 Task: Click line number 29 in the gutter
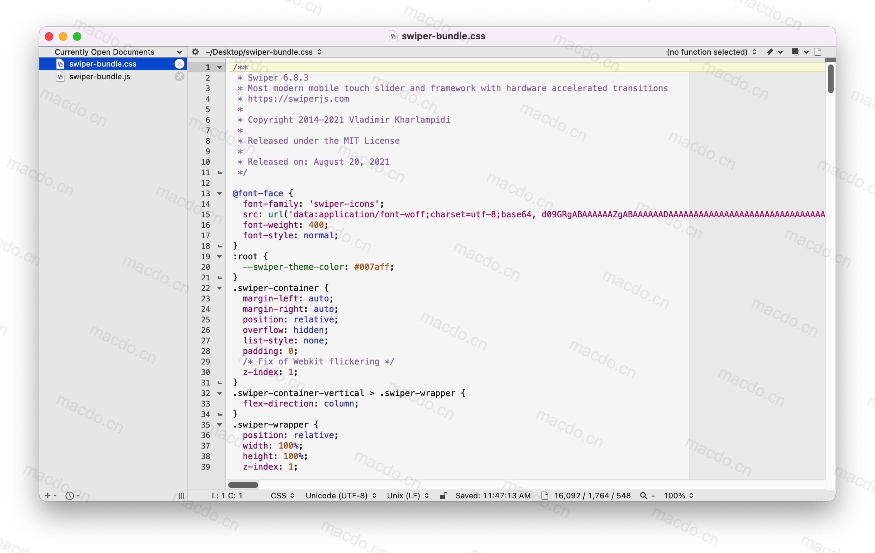tap(206, 362)
